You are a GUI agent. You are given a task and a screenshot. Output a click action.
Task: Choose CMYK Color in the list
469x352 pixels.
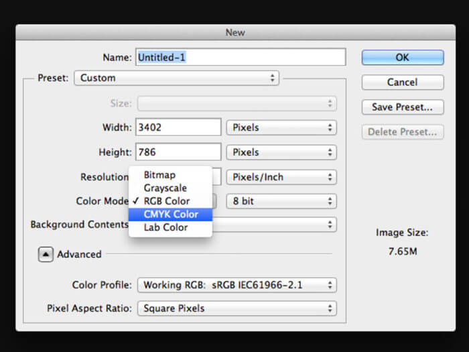[170, 215]
